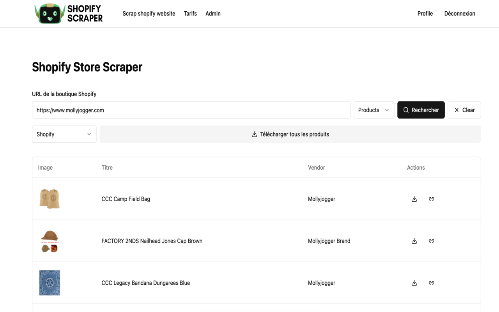Click the X icon in Clear button
This screenshot has width=499, height=312.
(x=457, y=110)
